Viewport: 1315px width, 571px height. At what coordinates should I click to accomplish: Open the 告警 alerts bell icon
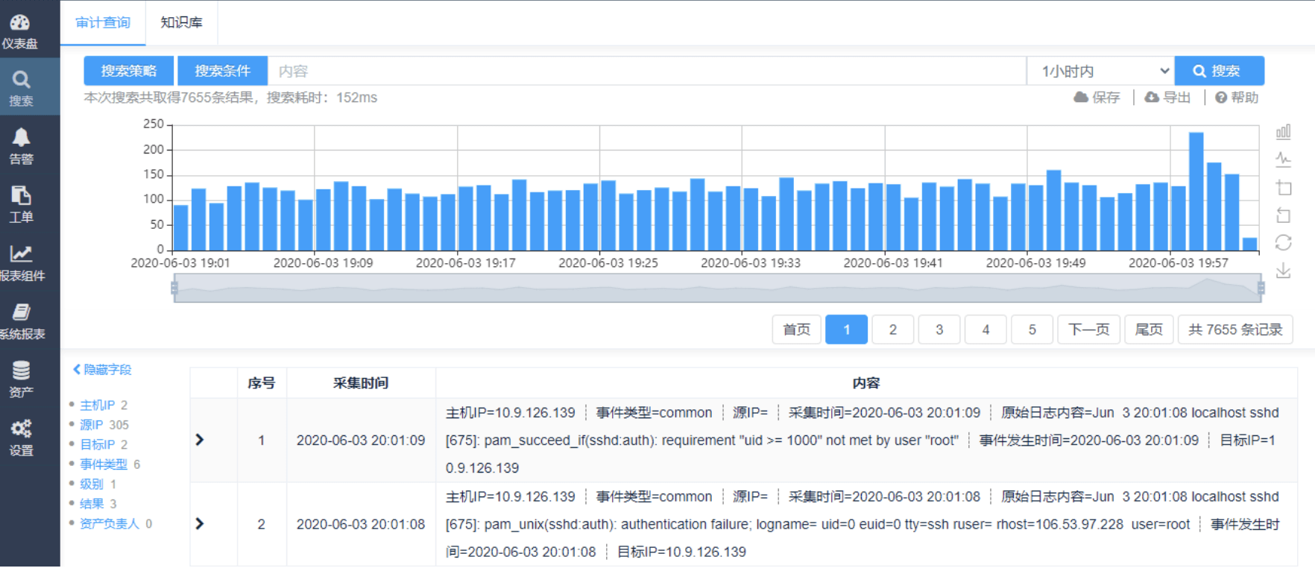coord(21,145)
